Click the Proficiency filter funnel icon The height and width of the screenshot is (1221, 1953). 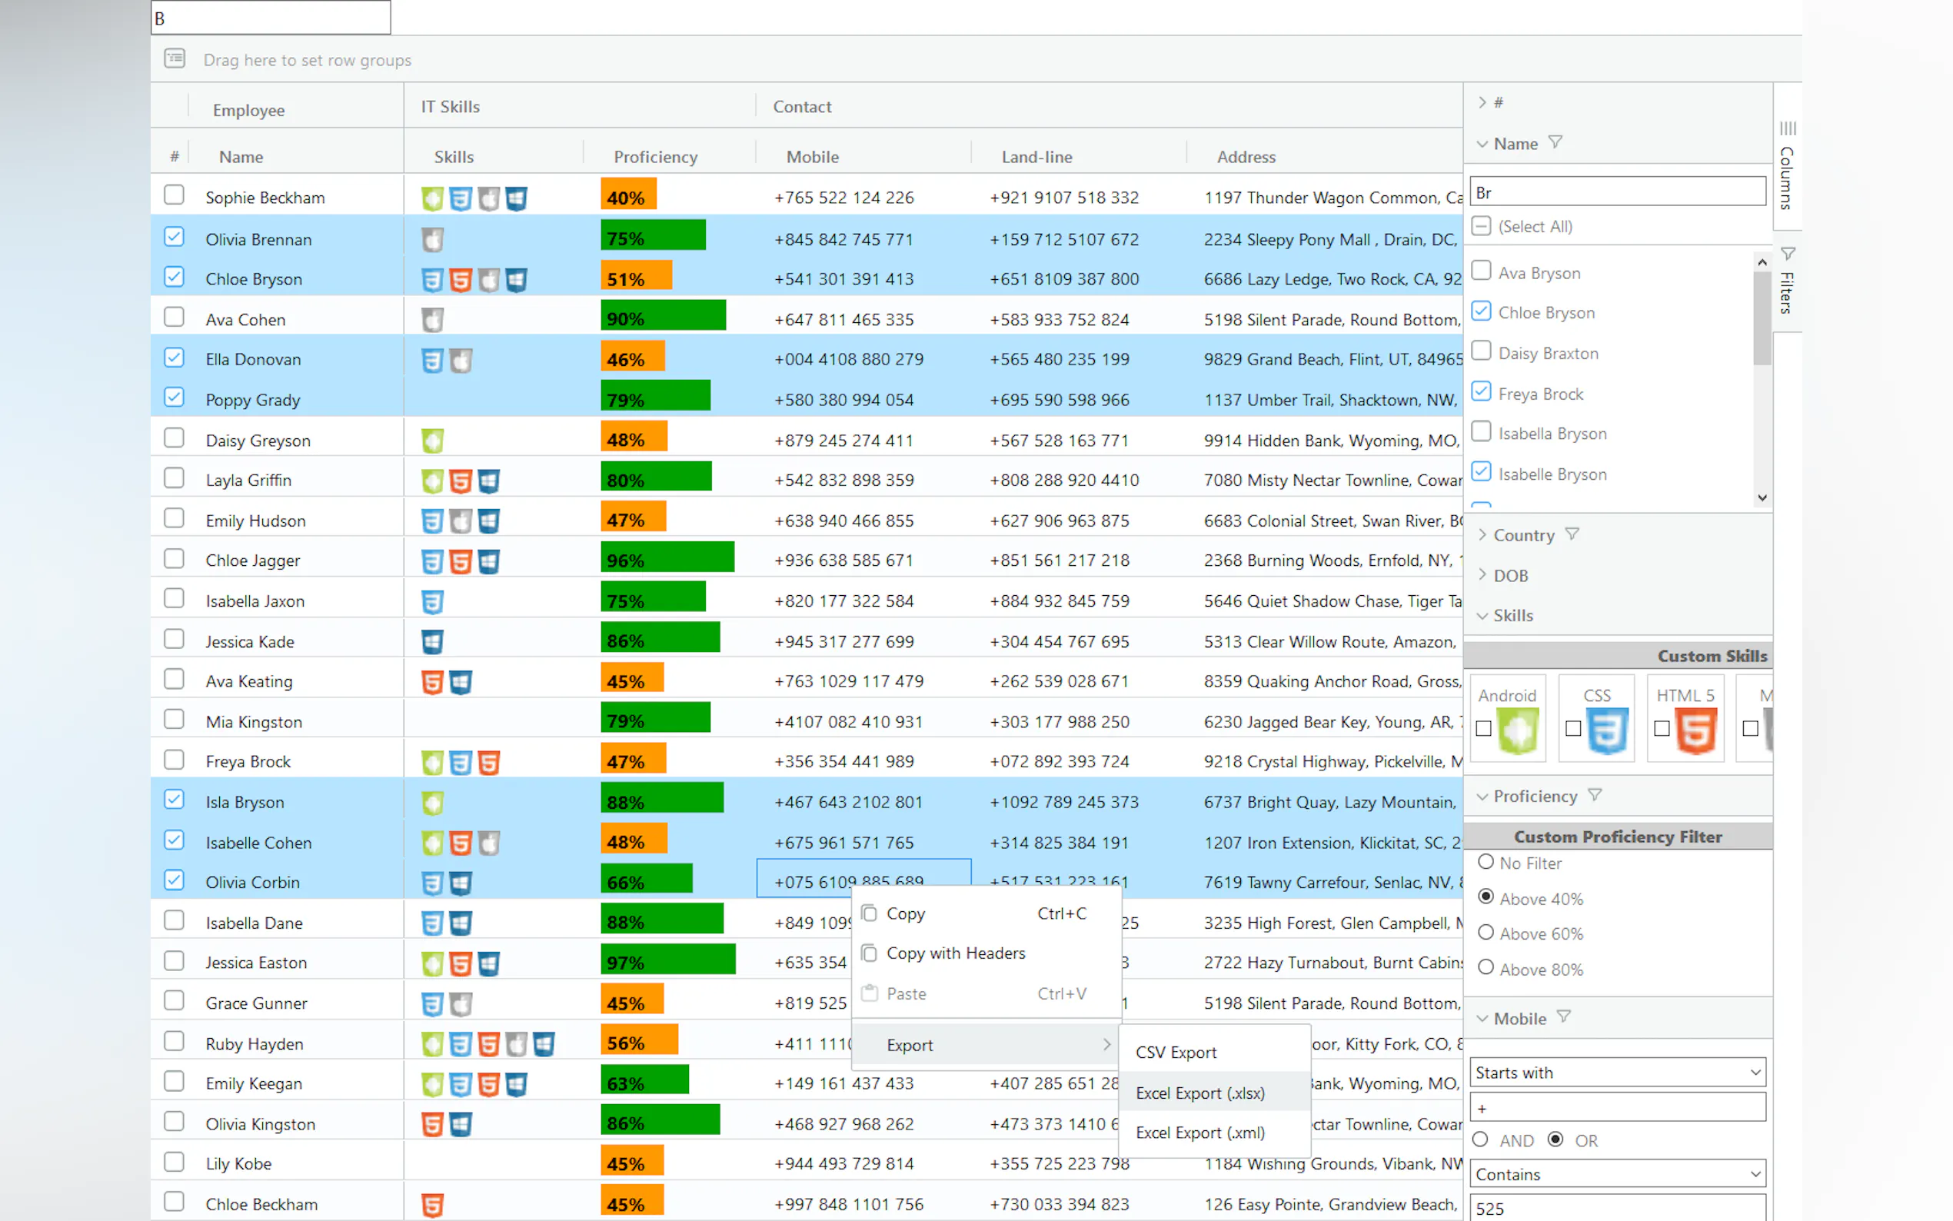point(1595,794)
